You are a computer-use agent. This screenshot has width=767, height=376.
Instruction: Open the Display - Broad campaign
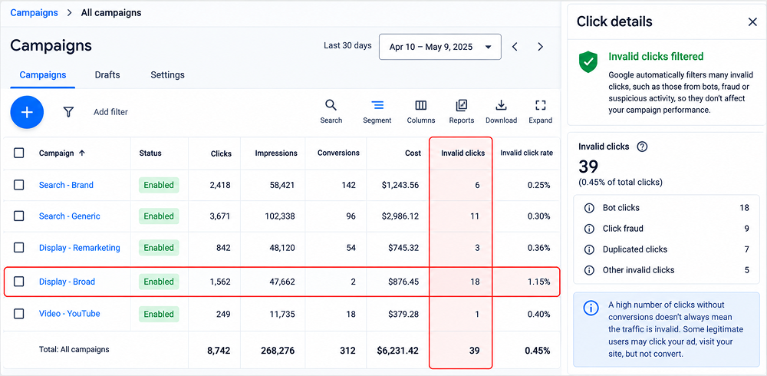pyautogui.click(x=67, y=282)
